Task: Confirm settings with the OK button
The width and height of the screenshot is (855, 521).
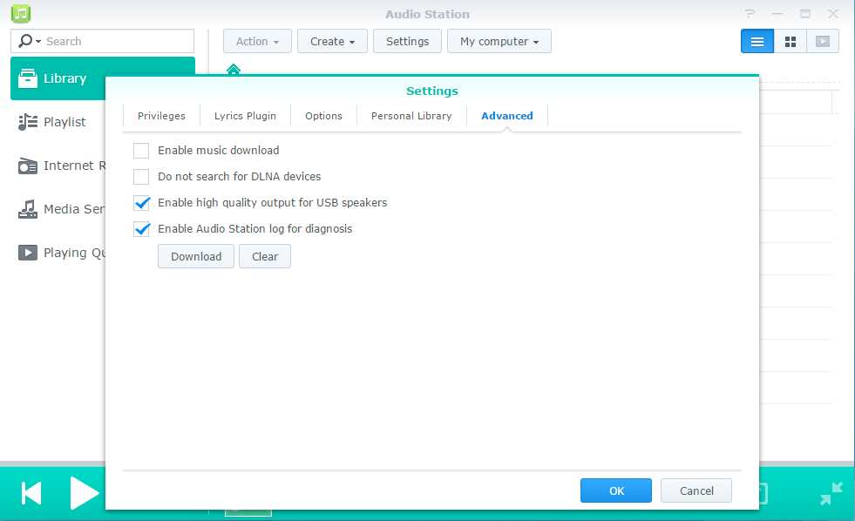Action: click(616, 491)
